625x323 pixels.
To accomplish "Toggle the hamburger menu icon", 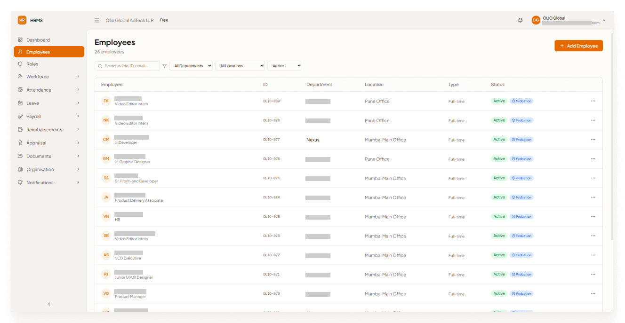I will click(97, 20).
